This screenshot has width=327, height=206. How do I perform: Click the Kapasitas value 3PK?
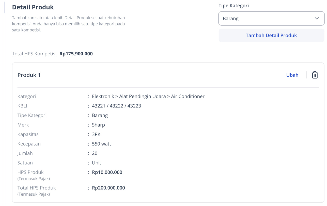tap(96, 134)
